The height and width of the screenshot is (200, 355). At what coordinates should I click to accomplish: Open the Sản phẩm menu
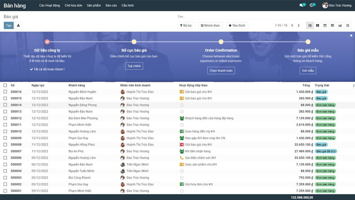(94, 5)
